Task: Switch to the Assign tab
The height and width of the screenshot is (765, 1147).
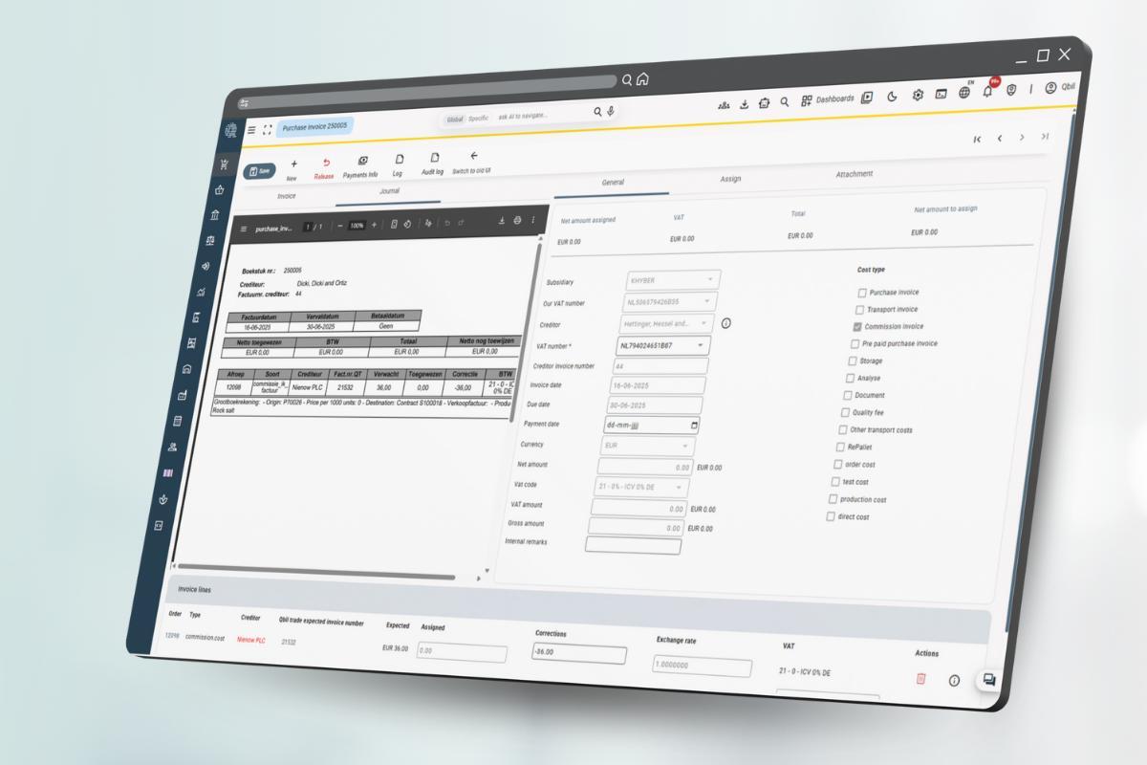Action: click(730, 178)
